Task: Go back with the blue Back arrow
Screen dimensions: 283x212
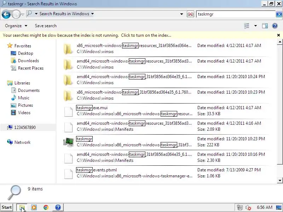Action: tap(6, 14)
